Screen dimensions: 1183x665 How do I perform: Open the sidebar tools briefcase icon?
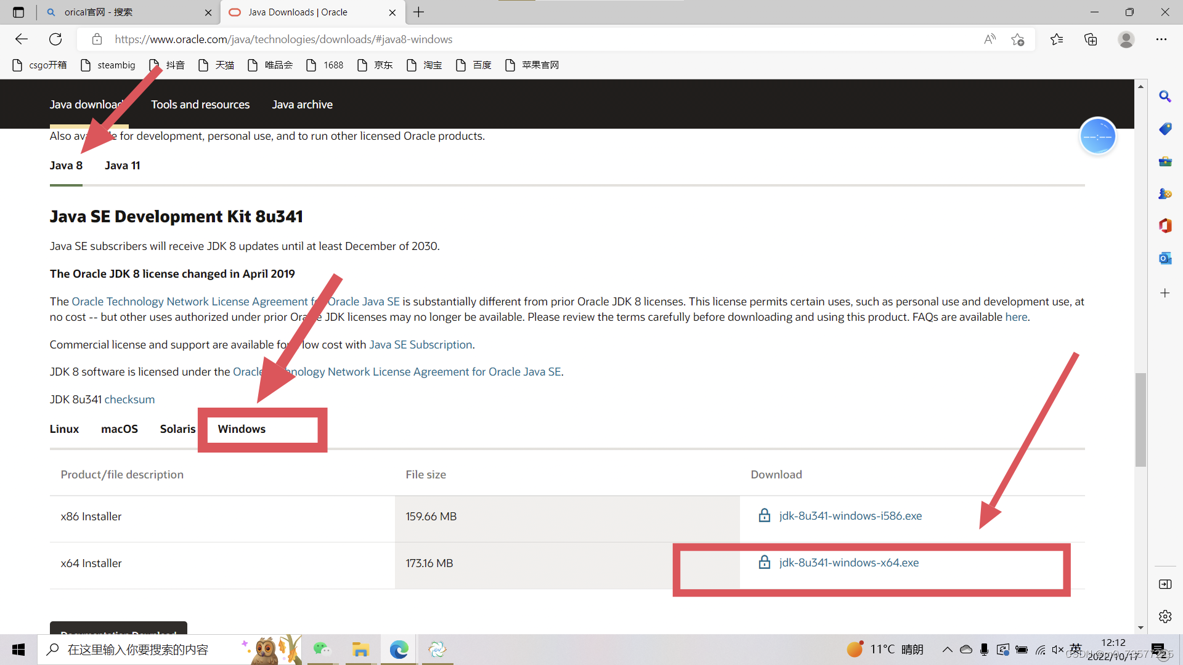[1165, 161]
